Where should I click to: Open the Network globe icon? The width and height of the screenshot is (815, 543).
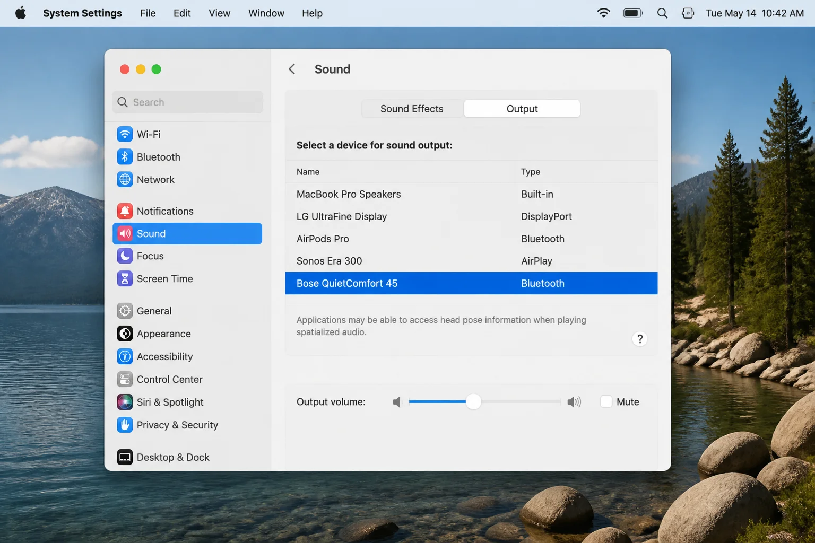click(125, 180)
